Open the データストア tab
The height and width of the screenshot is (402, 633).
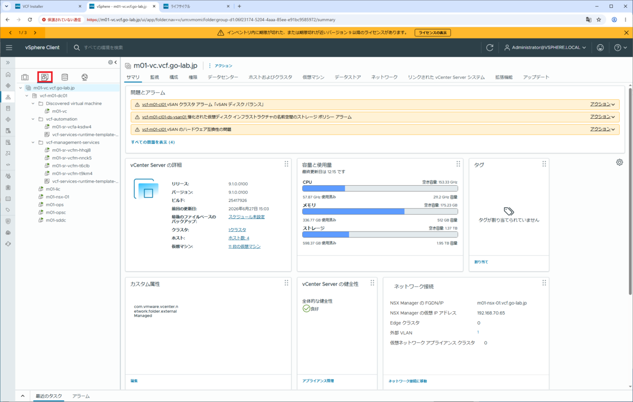click(x=348, y=77)
